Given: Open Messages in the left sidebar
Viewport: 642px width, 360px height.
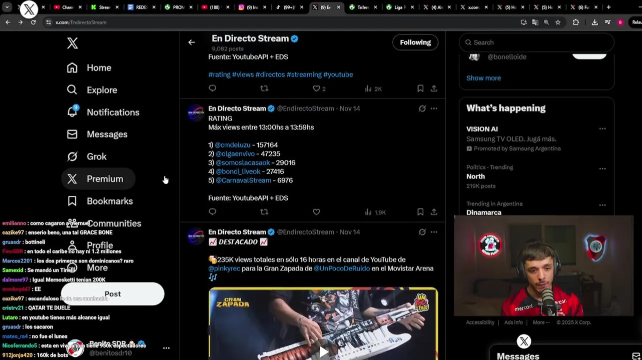Looking at the screenshot, I should point(97,134).
